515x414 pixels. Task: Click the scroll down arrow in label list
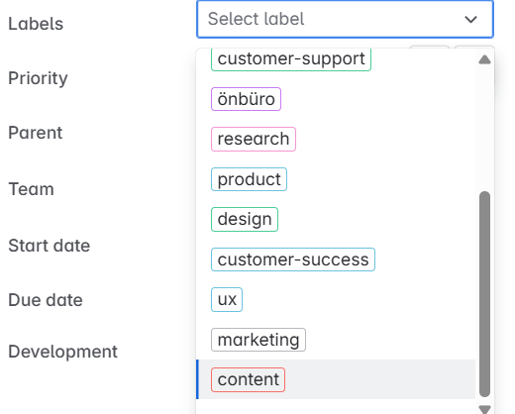(484, 409)
